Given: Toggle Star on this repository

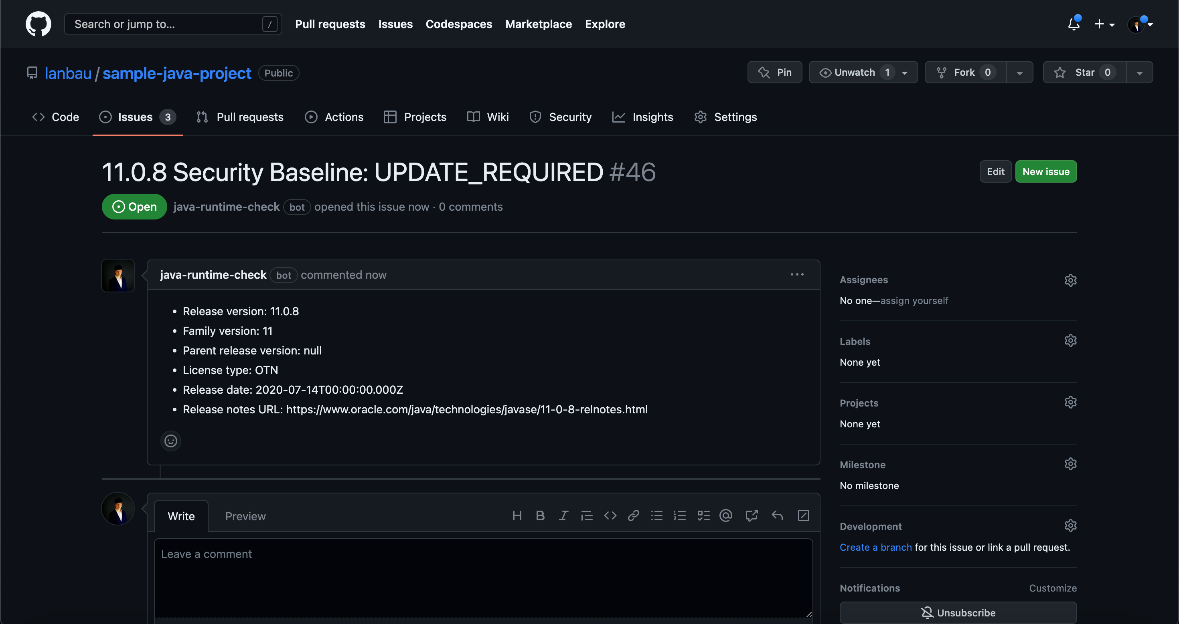Looking at the screenshot, I should pyautogui.click(x=1084, y=72).
